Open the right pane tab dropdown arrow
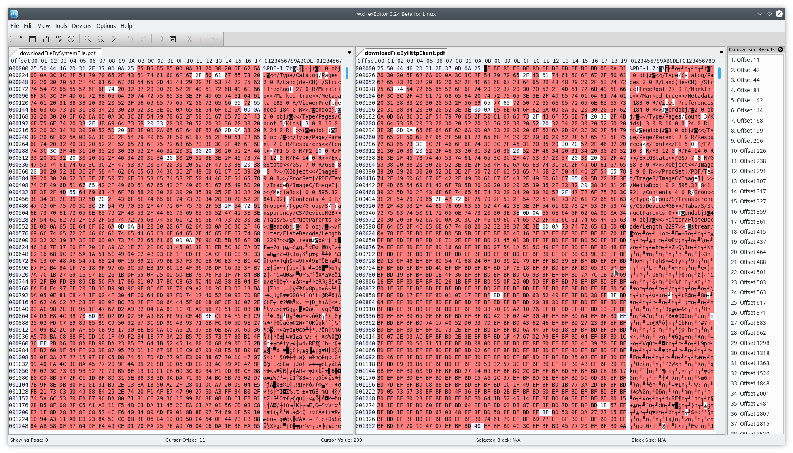The width and height of the screenshot is (793, 453). (721, 53)
